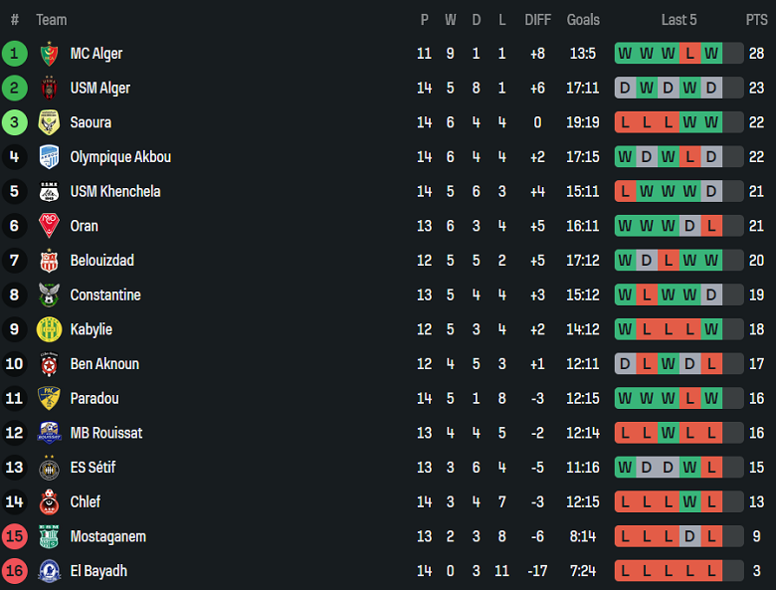The image size is (776, 590).
Task: Click the Olympique Akbou crest icon
Action: [49, 157]
